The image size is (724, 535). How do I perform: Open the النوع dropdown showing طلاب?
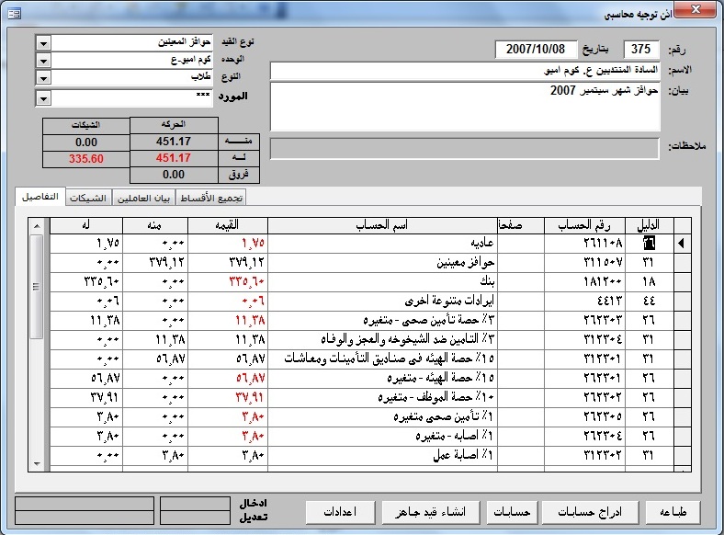tap(43, 78)
